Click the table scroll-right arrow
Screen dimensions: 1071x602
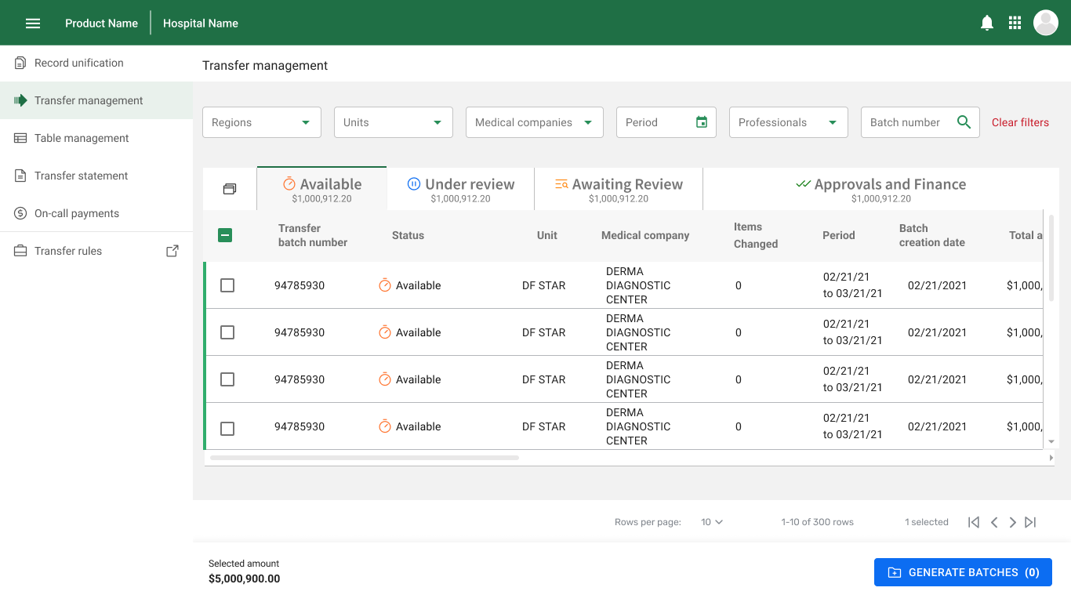coord(1051,457)
